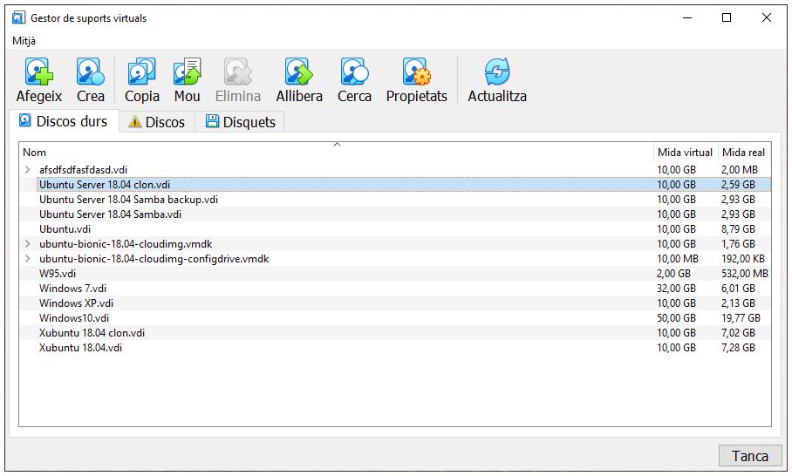Switch to the Discos optical tab
Viewport: 792px width, 476px height.
pos(157,122)
